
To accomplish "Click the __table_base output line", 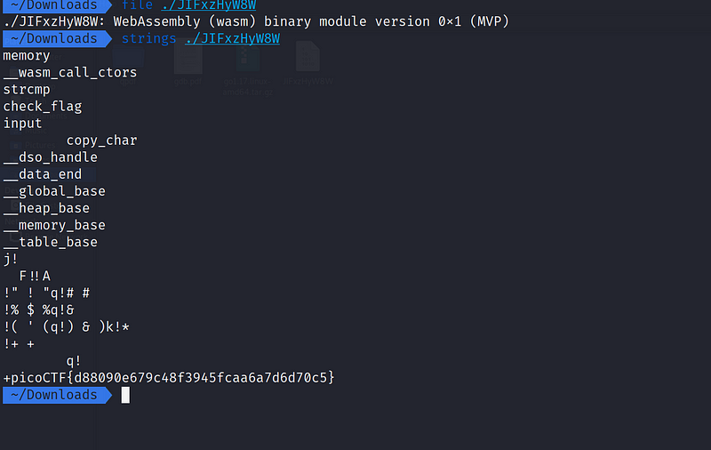I will coord(51,242).
